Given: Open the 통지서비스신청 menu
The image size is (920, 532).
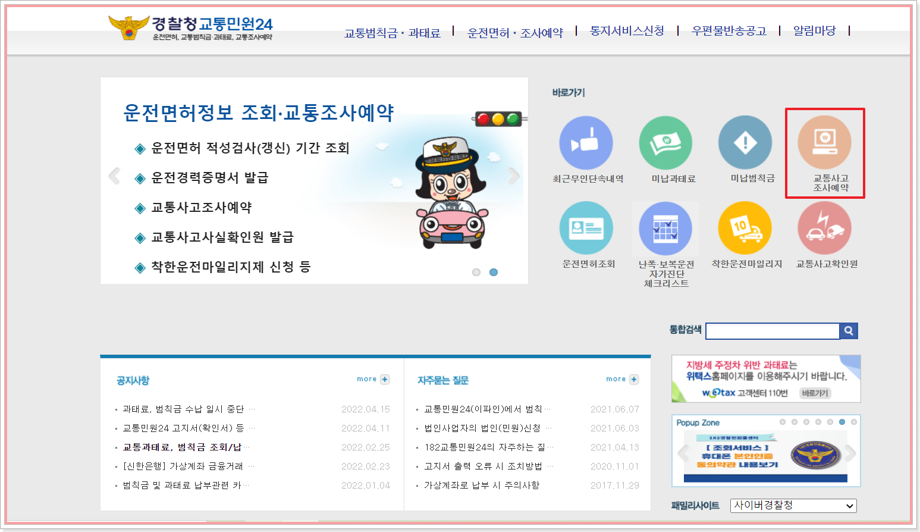Looking at the screenshot, I should coord(627,30).
